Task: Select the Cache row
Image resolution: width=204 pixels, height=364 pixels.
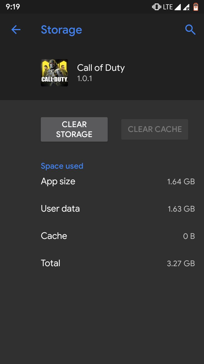Action: pos(118,236)
